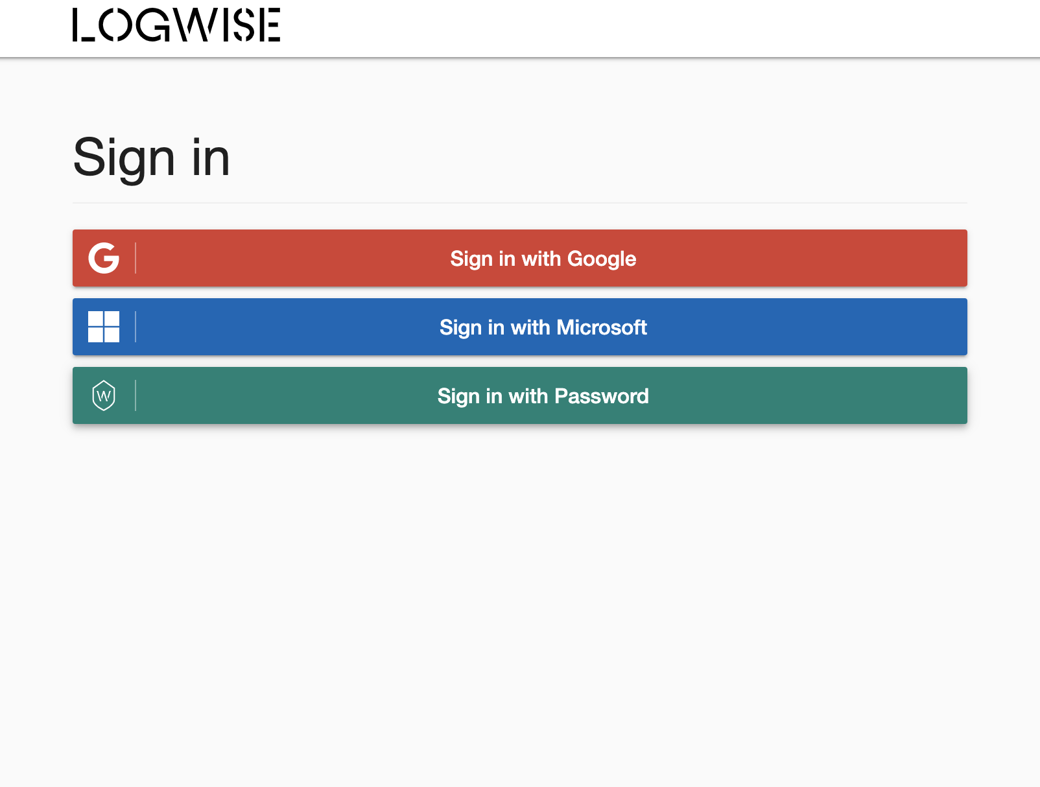Click the shield W icon
Viewport: 1040px width, 787px height.
(x=104, y=395)
